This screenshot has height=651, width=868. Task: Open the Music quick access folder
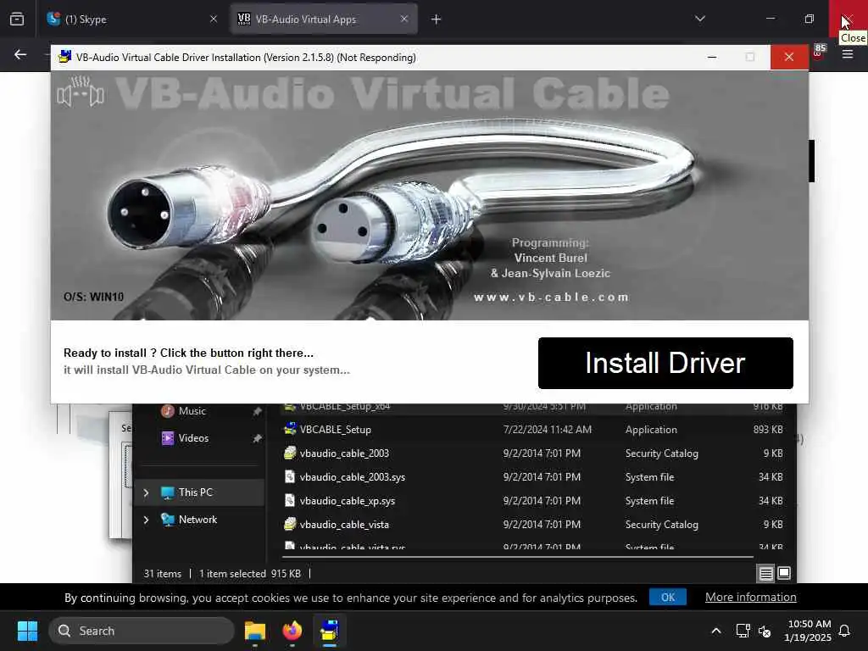[x=192, y=411]
